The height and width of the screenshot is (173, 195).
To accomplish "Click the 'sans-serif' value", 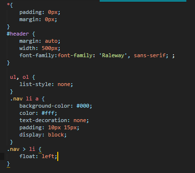I will click(150, 55).
